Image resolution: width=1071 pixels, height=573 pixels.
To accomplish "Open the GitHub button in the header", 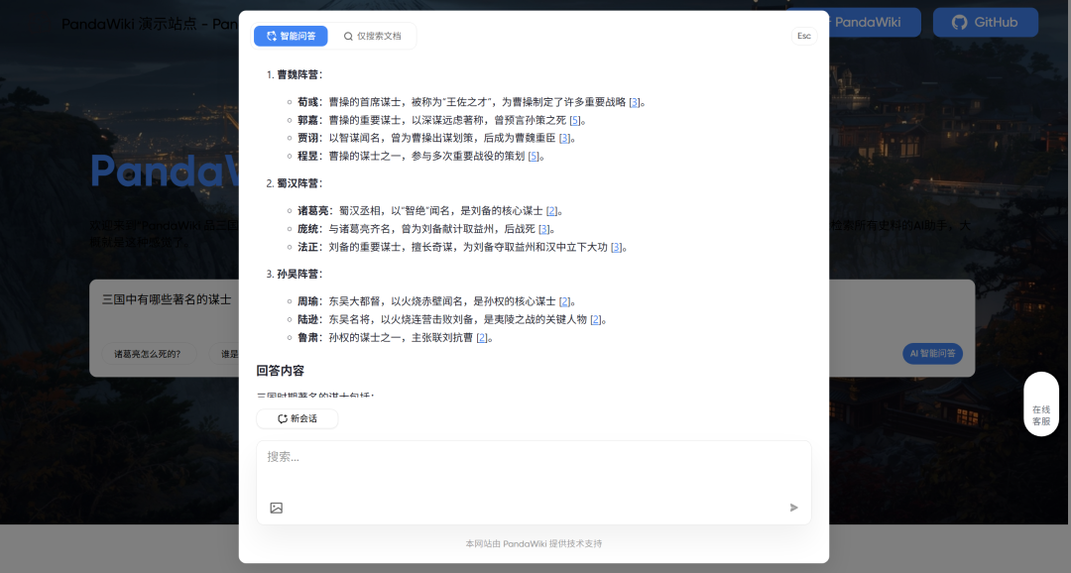I will (986, 23).
